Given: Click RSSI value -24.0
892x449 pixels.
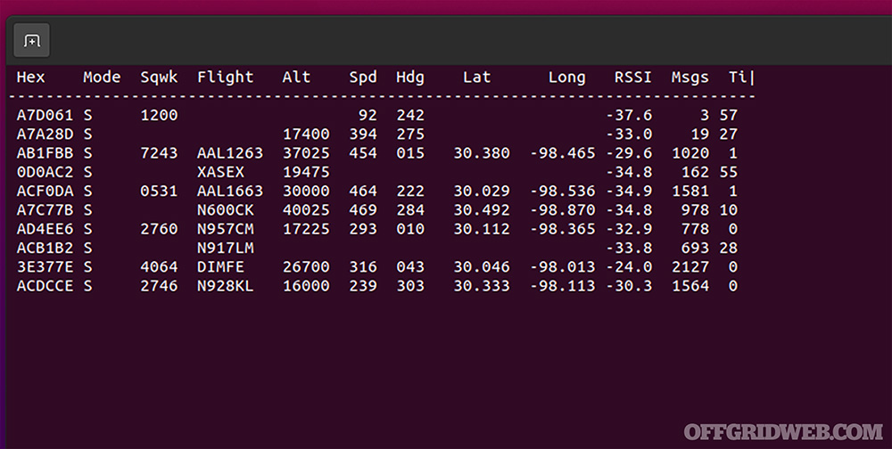Looking at the screenshot, I should [x=629, y=267].
